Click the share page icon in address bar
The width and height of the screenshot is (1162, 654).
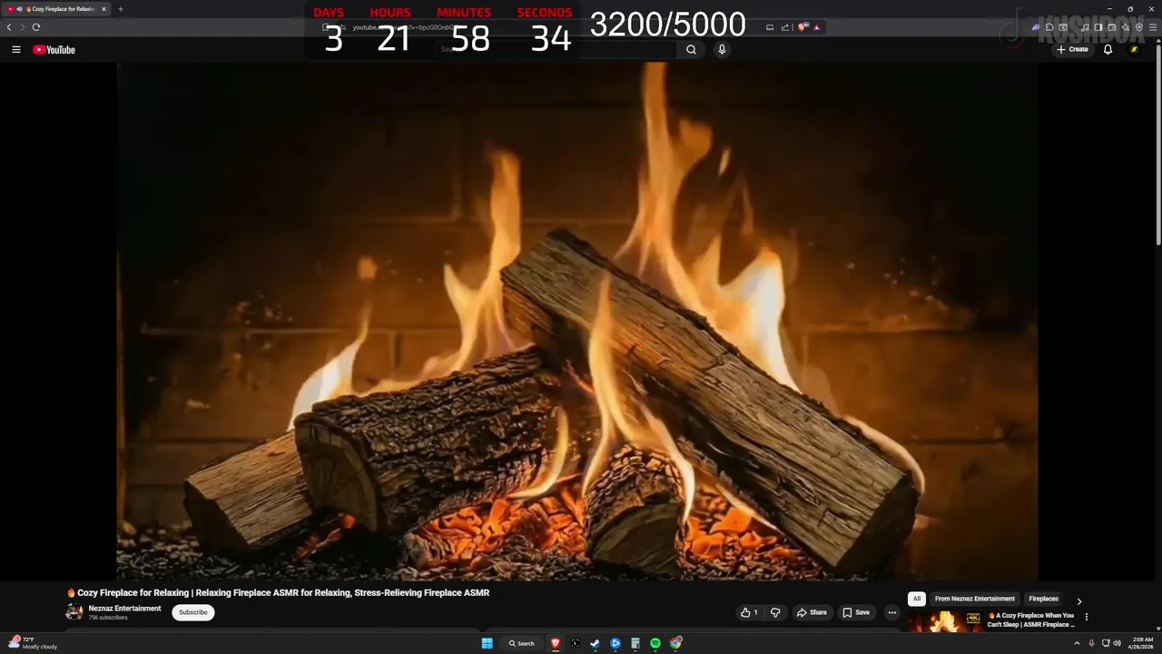click(x=785, y=27)
